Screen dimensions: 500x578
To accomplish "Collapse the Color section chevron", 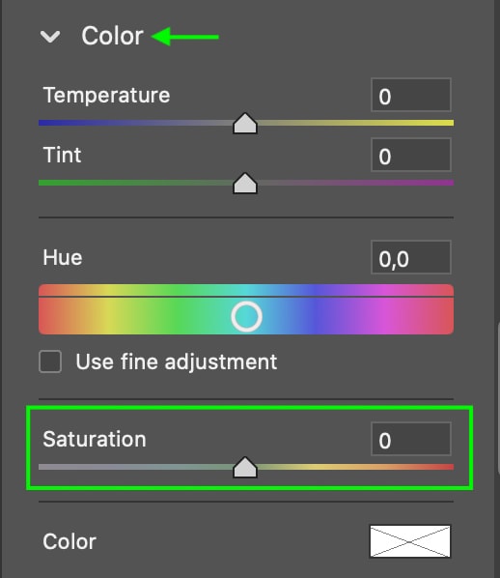I will 49,37.
